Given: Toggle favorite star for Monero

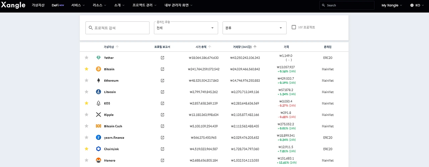Looking at the screenshot, I should (x=86, y=160).
